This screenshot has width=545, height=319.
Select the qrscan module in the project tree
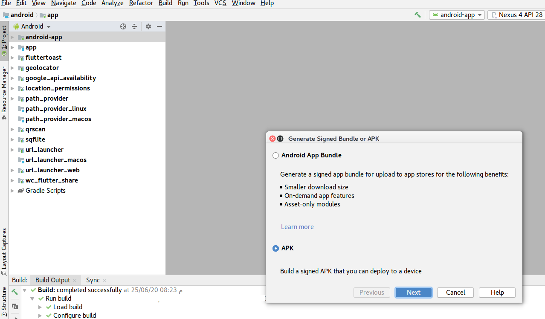[x=35, y=129]
